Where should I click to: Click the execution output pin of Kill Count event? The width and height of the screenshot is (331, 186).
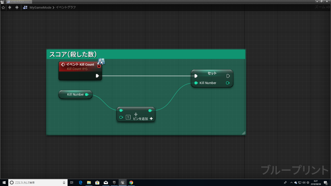point(97,76)
